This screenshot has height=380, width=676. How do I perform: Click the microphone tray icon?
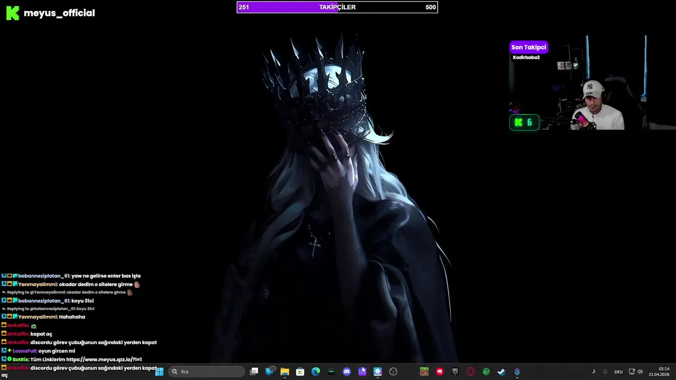pyautogui.click(x=605, y=372)
